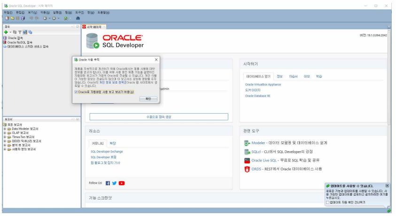Minimize the reports panel
Screen dimensions: 396x216
(x=78, y=119)
